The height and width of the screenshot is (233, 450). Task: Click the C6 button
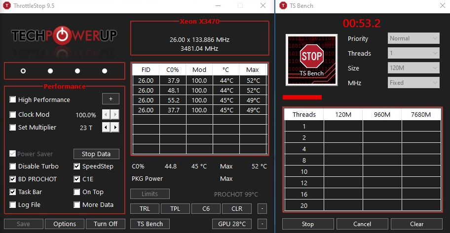click(206, 209)
